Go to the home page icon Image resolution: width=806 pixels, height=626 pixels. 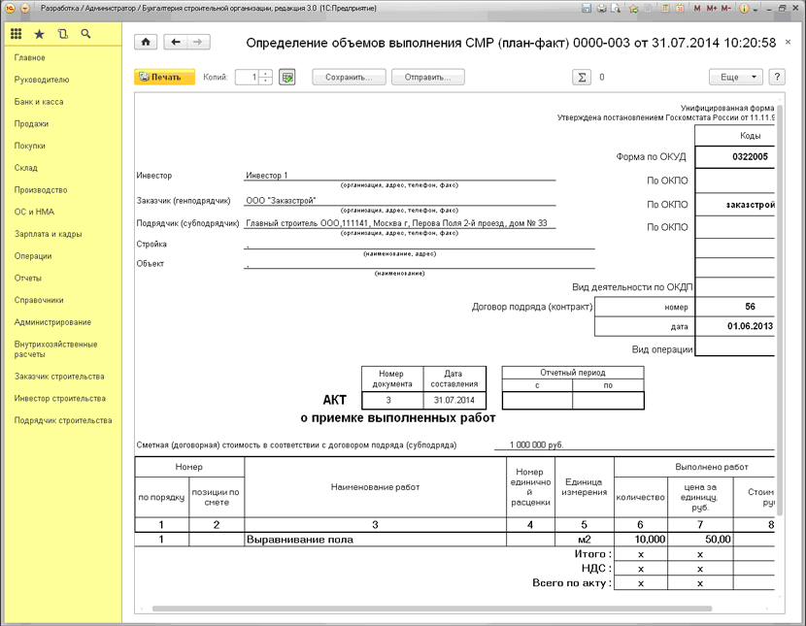tap(146, 42)
